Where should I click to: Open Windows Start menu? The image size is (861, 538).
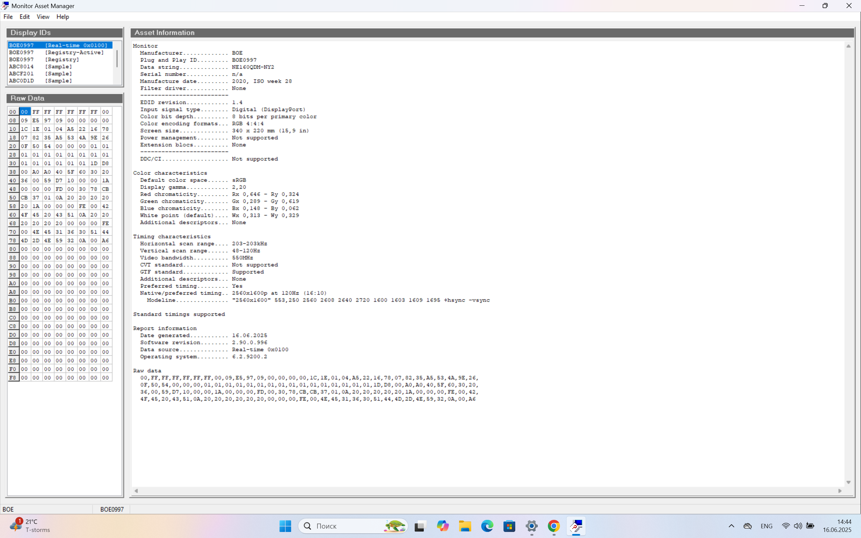[285, 526]
